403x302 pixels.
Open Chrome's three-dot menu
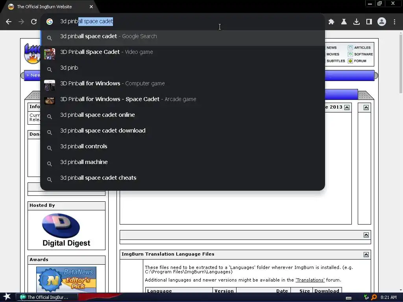tap(394, 22)
